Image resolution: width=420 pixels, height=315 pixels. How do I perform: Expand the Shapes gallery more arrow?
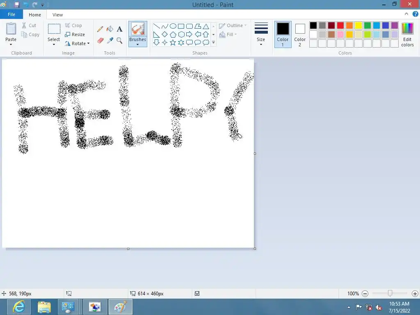[213, 42]
